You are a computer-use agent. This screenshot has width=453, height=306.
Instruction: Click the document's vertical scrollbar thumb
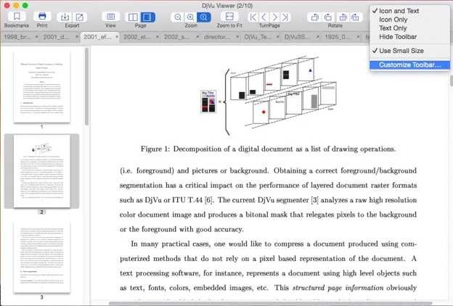[x=452, y=80]
